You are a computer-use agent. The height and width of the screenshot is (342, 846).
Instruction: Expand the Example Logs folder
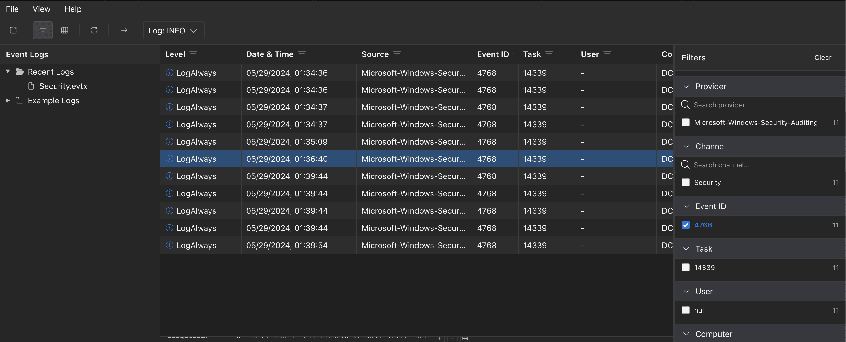pos(7,100)
